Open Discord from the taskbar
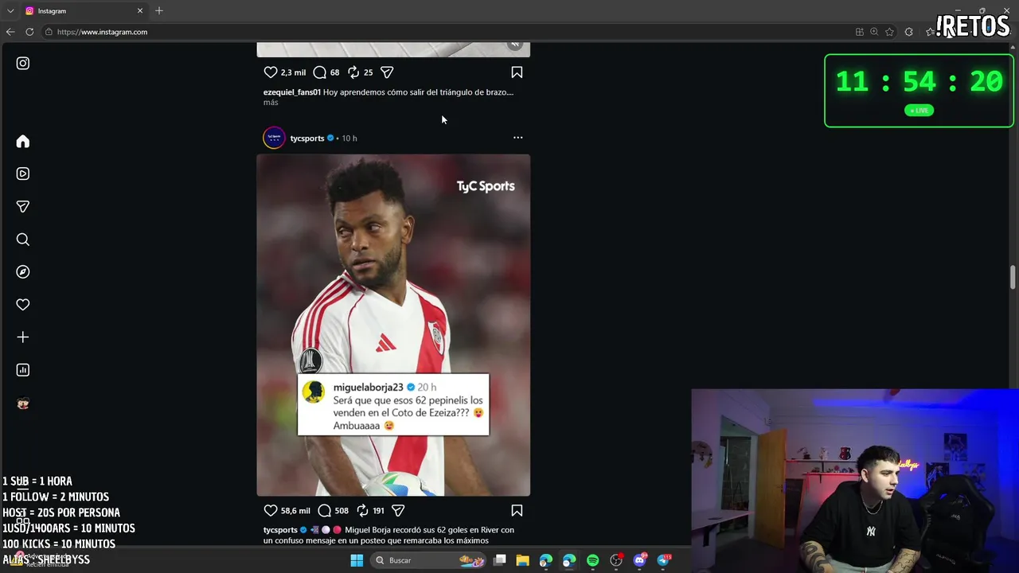This screenshot has width=1019, height=573. (x=639, y=560)
